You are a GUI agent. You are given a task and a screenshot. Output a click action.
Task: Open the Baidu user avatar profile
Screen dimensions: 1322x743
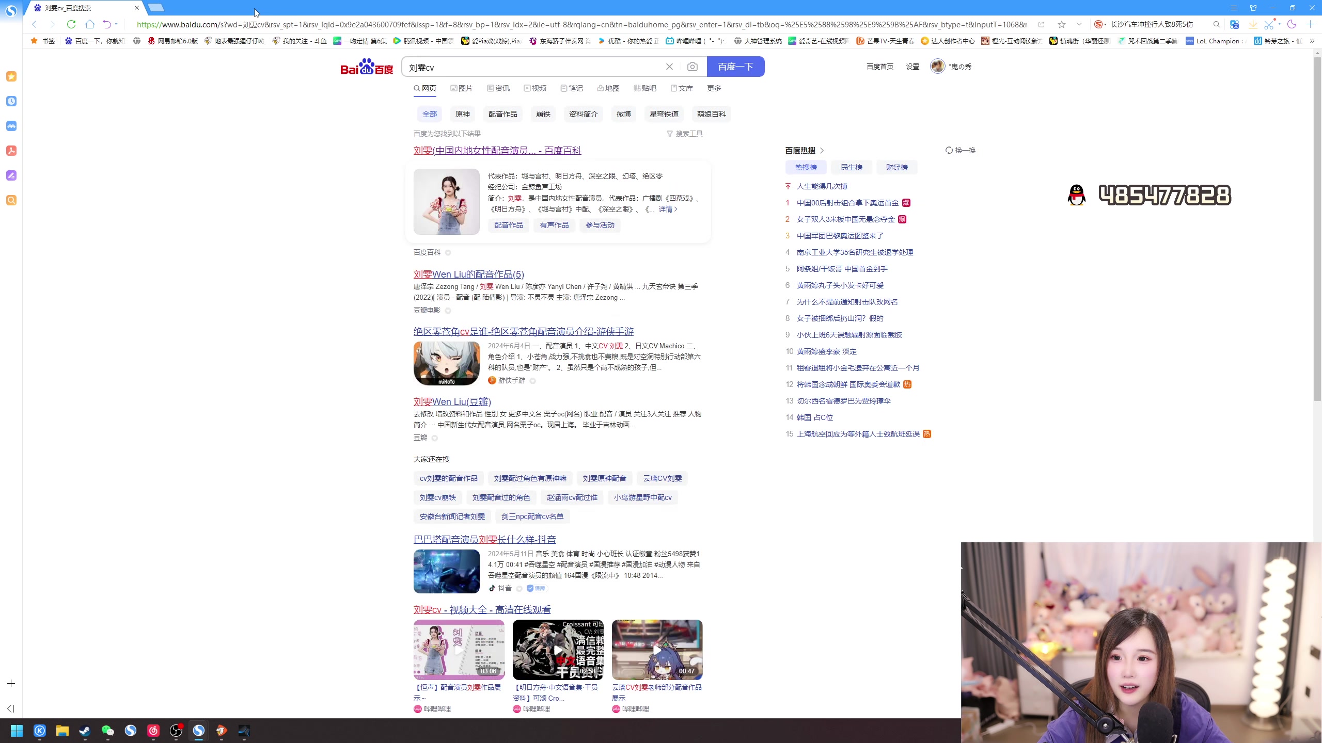(x=937, y=66)
